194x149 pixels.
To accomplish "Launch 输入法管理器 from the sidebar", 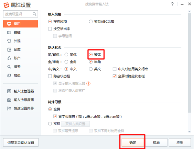I will [x=24, y=91].
